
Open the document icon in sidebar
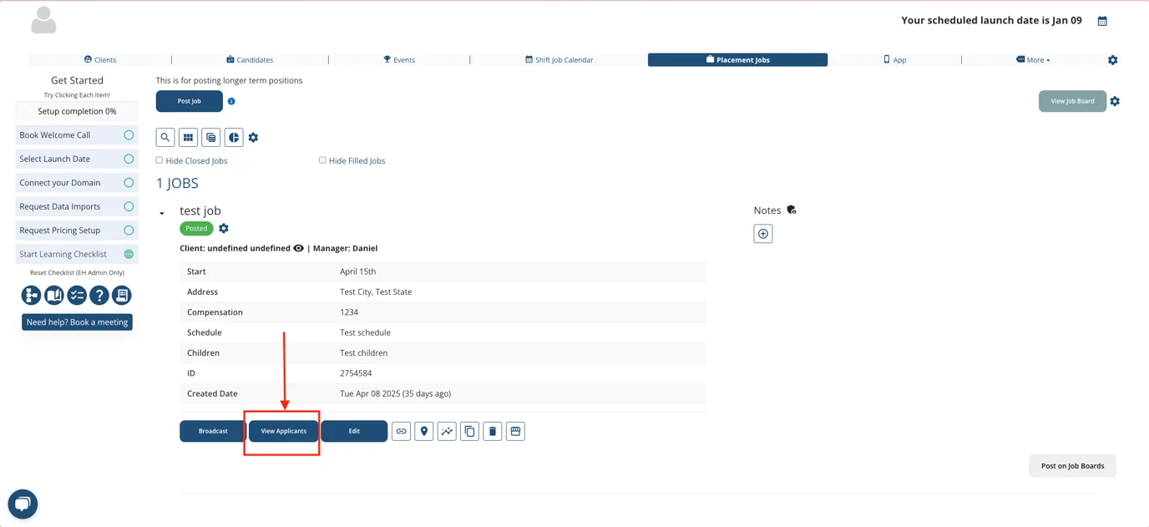(122, 295)
